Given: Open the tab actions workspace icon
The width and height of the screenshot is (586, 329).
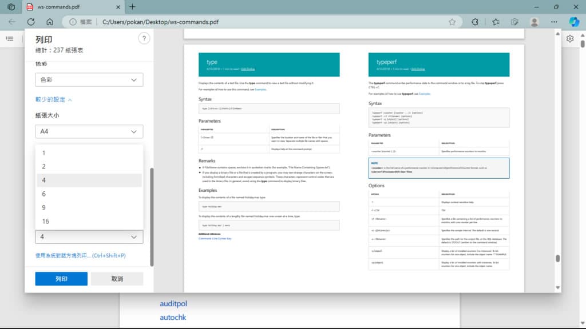Looking at the screenshot, I should 11,7.
